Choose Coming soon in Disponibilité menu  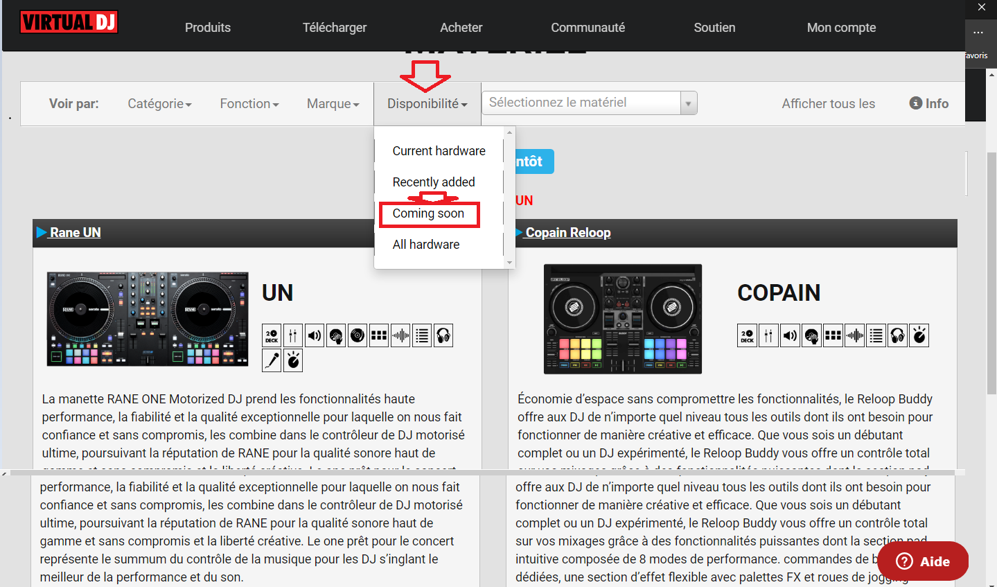click(x=428, y=213)
